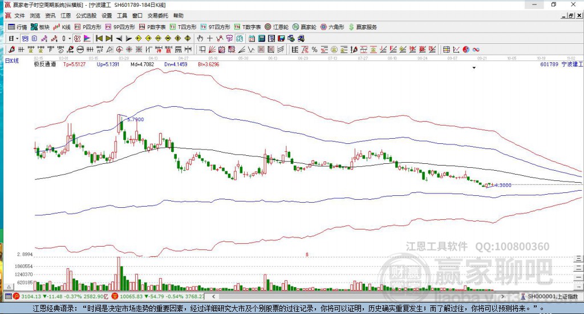The height and width of the screenshot is (314, 584).
Task: Jump to the last bar icon
Action: [x=109, y=38]
